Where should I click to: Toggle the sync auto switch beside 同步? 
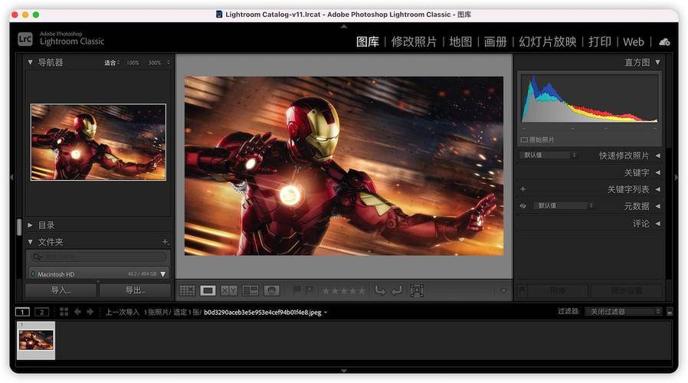[x=523, y=290]
